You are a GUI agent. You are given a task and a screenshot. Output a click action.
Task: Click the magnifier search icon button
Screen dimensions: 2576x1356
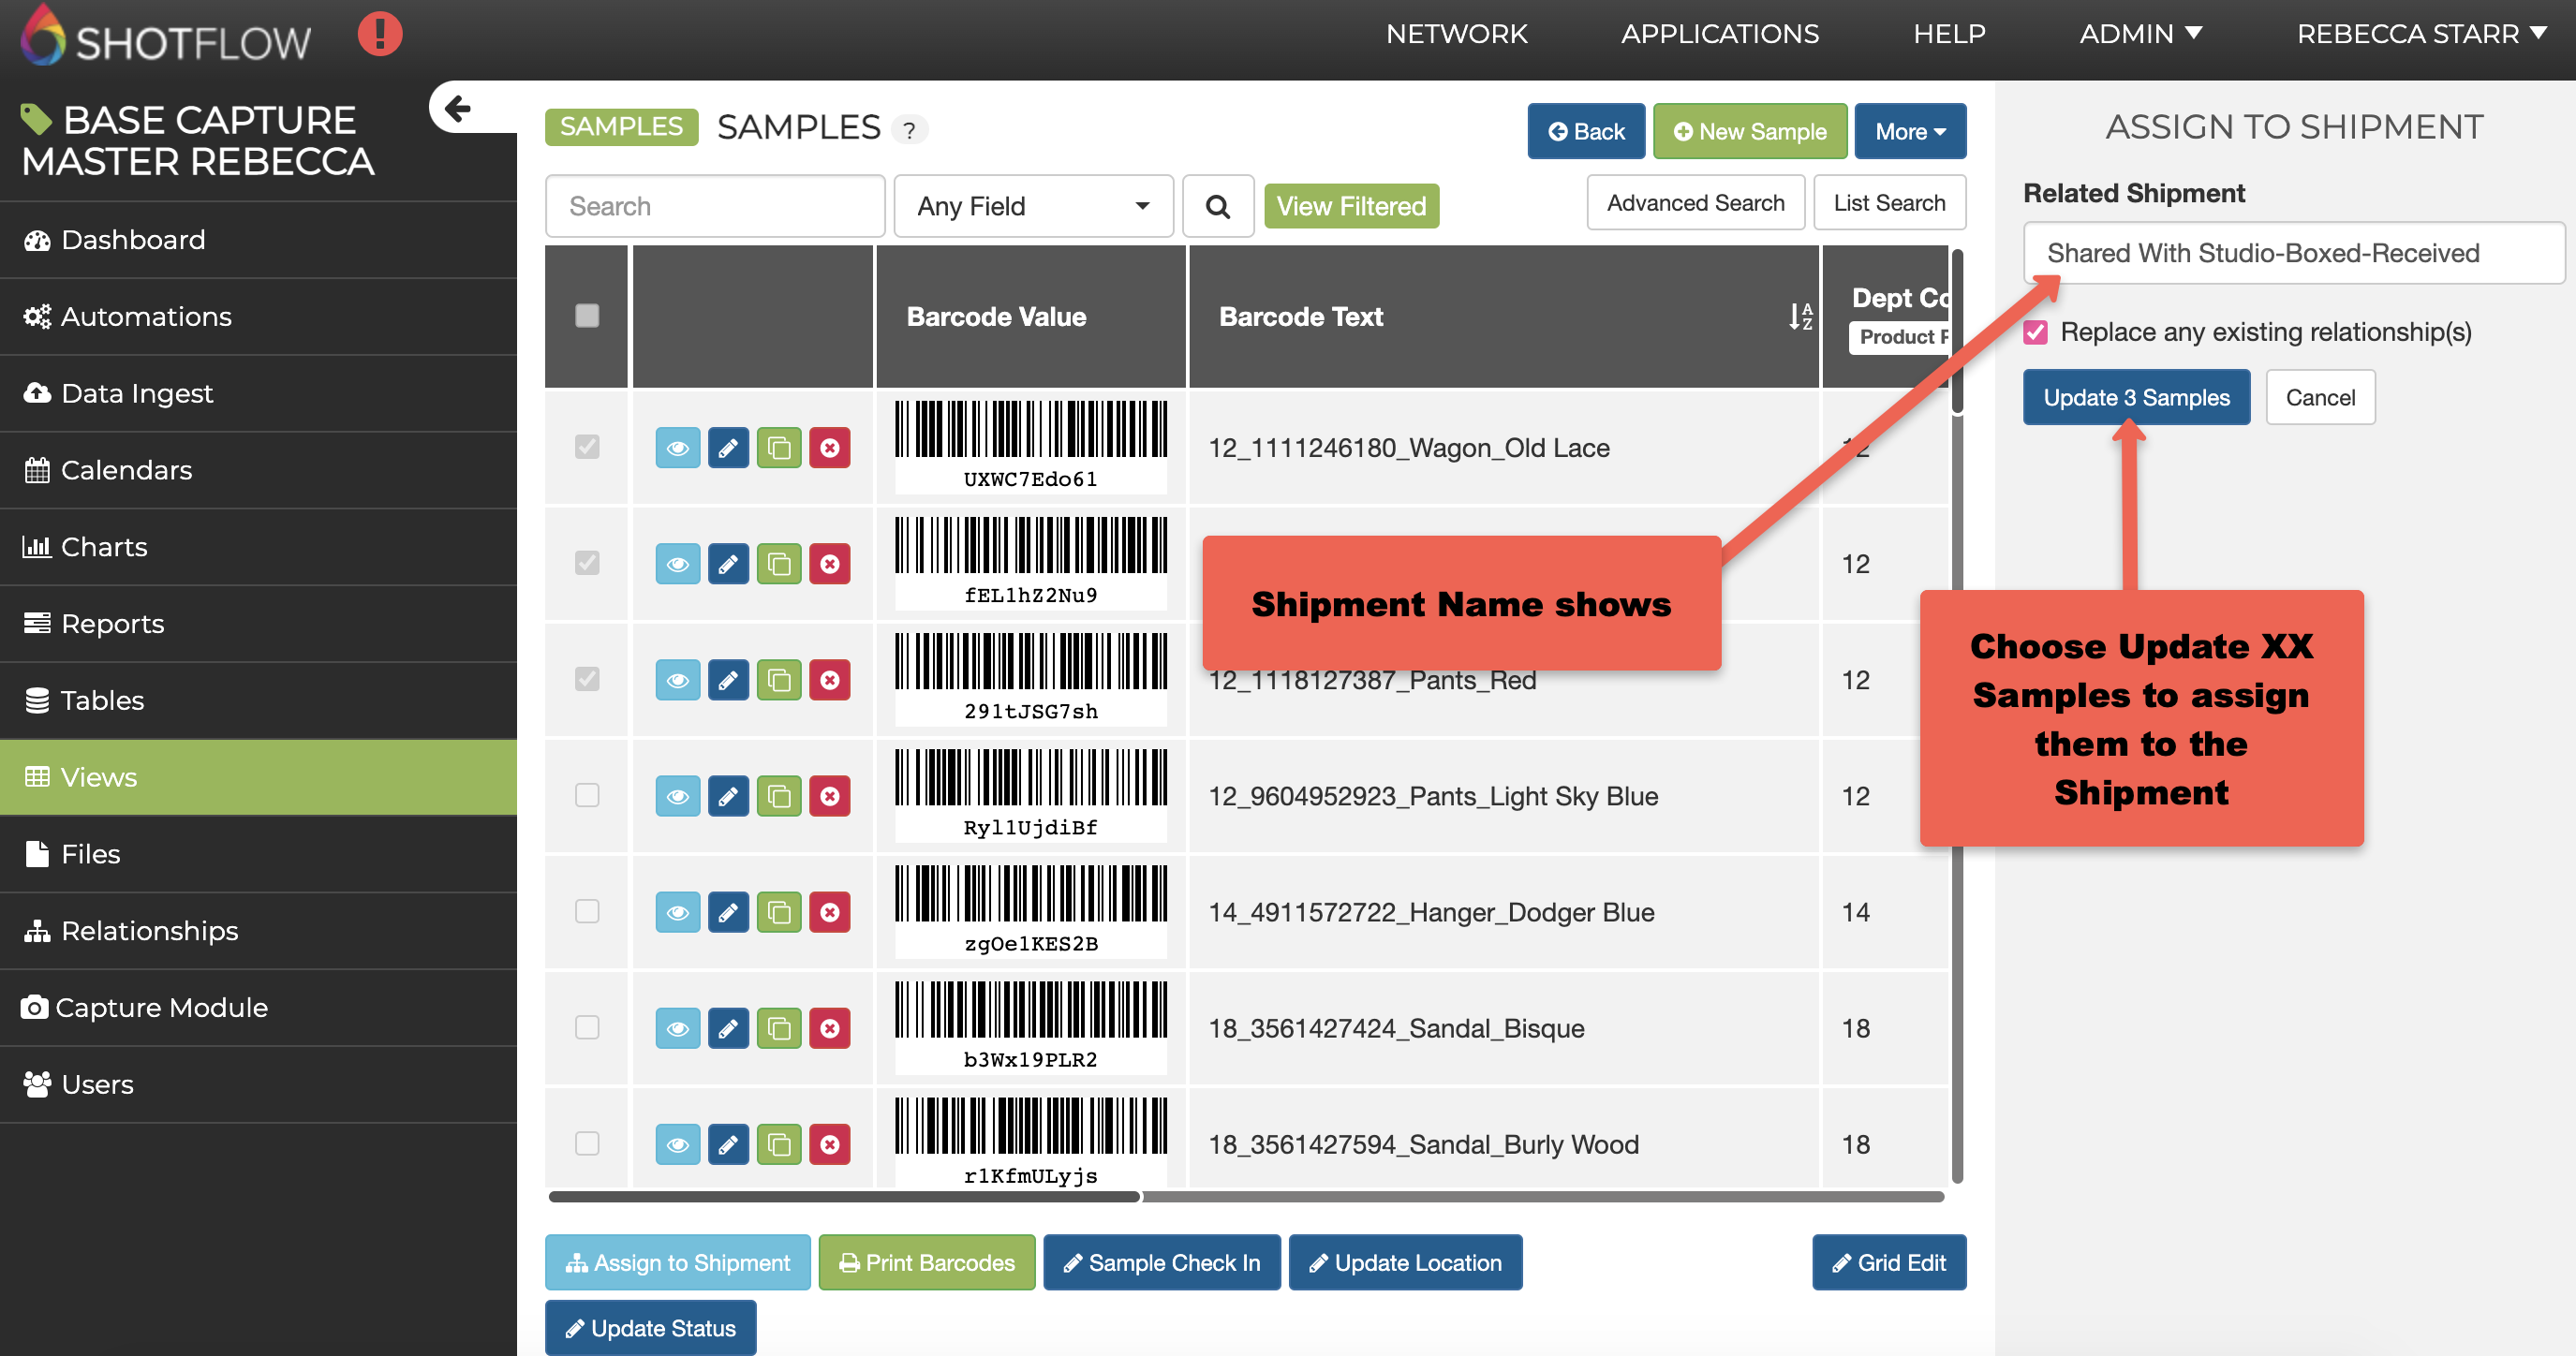point(1217,206)
